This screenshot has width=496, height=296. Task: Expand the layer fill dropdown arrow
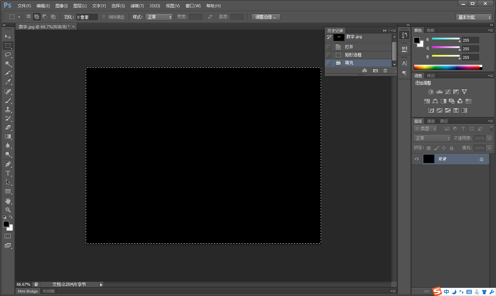pyautogui.click(x=489, y=148)
